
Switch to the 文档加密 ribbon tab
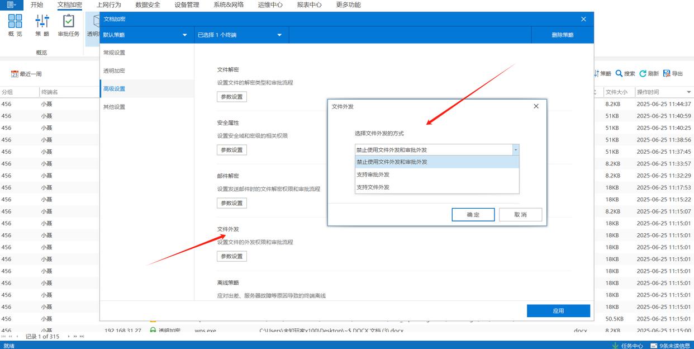(x=70, y=4)
